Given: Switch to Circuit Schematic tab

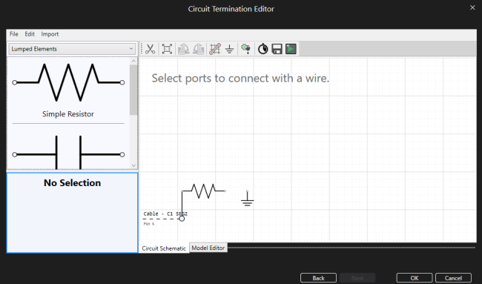Looking at the screenshot, I should (x=164, y=248).
